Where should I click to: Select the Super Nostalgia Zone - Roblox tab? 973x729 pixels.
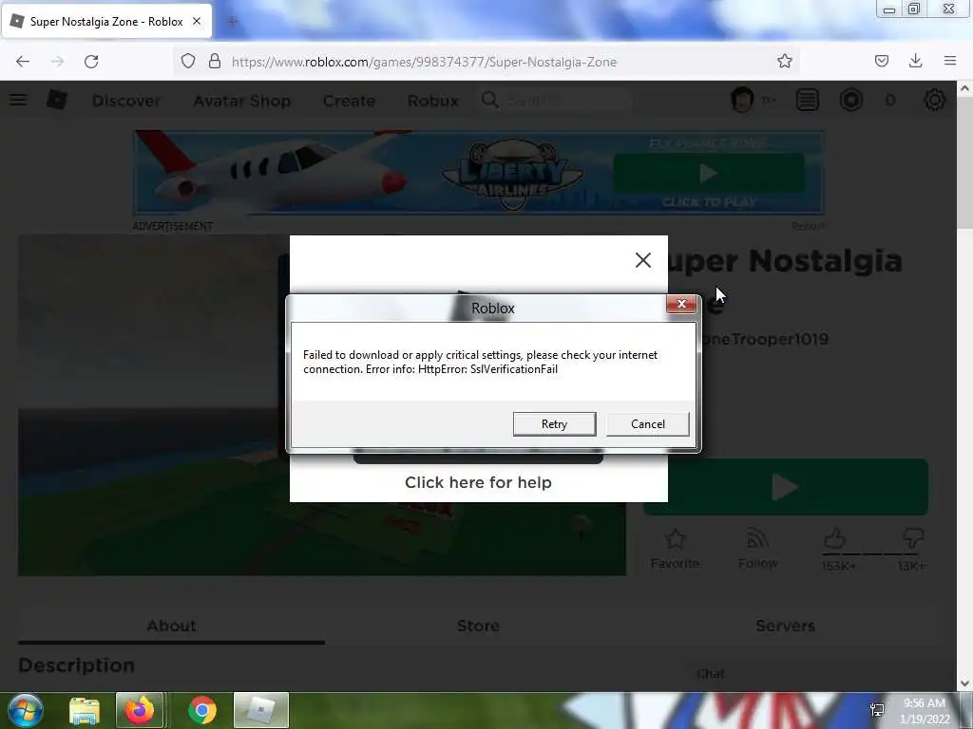pyautogui.click(x=106, y=21)
